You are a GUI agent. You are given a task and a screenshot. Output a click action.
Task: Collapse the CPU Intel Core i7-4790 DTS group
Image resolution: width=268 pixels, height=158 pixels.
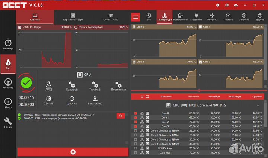pos(258,106)
